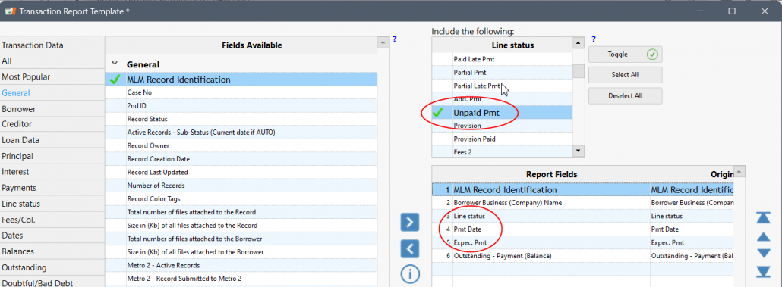The image size is (782, 287).
Task: Open the field information icon
Action: tap(409, 274)
